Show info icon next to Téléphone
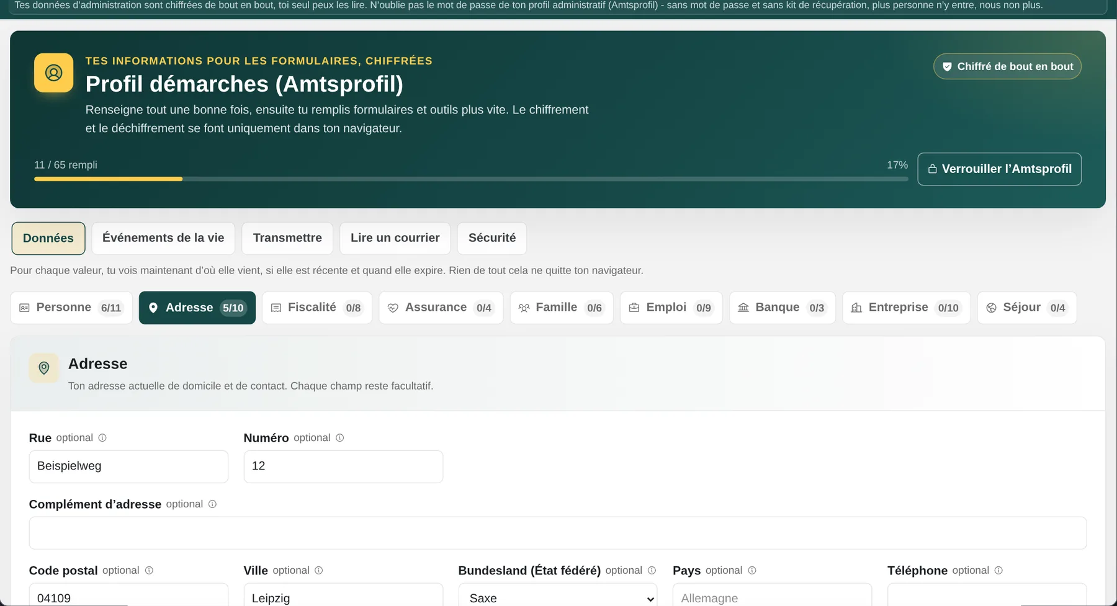The width and height of the screenshot is (1117, 606). 998,571
